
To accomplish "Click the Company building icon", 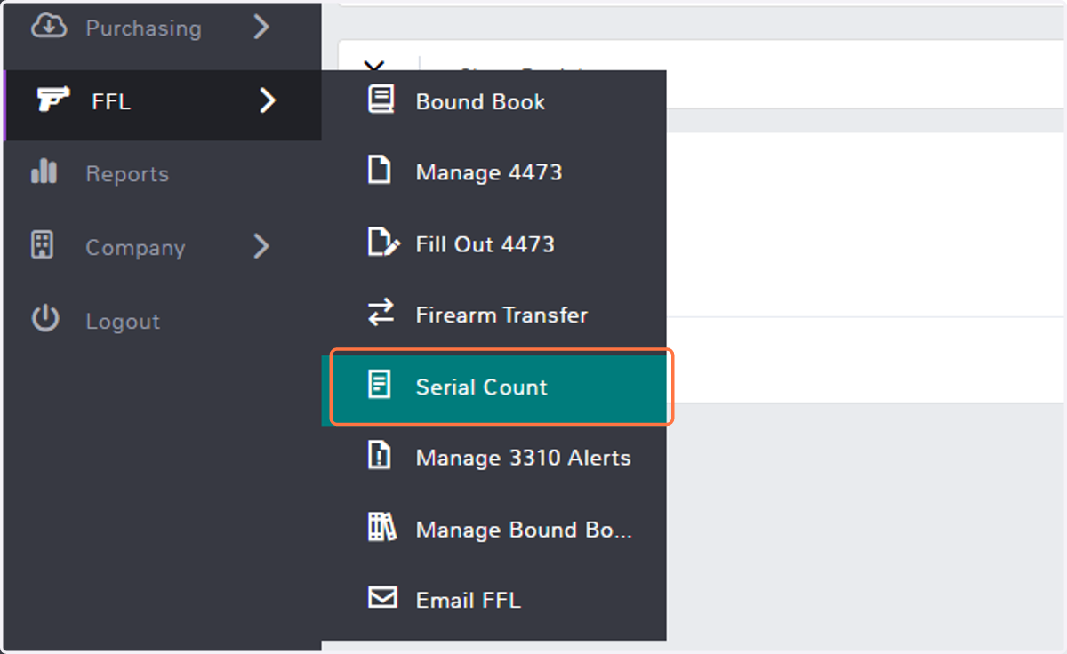I will coord(43,245).
